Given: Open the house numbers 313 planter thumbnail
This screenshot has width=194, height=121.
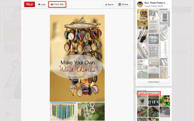Looking at the screenshot, I should point(154,101).
